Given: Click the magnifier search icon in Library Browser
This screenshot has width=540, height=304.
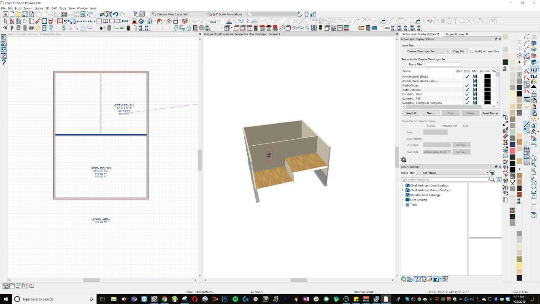Looking at the screenshot, I should pyautogui.click(x=492, y=179).
